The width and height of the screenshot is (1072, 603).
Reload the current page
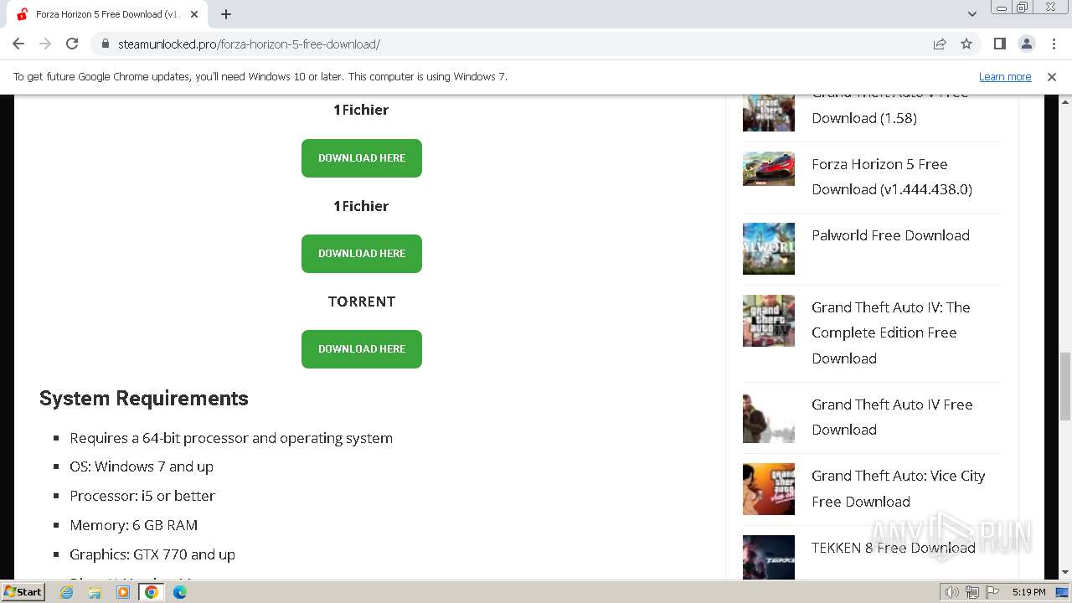click(x=72, y=44)
